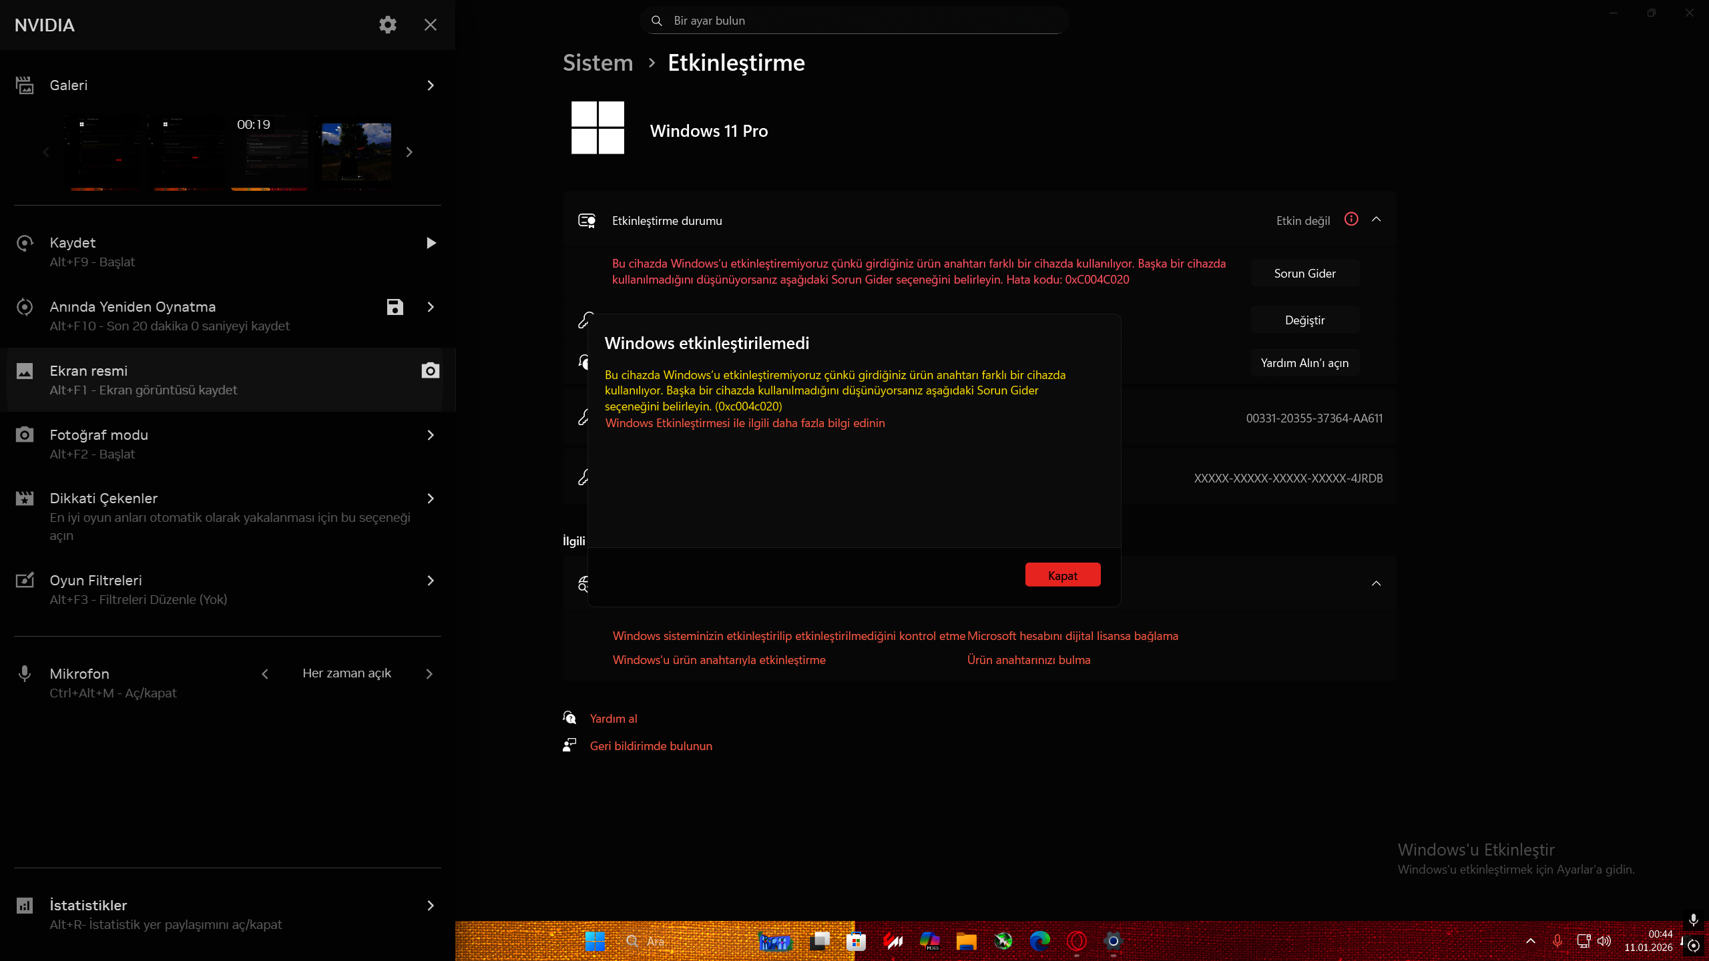The height and width of the screenshot is (961, 1709).
Task: Switch Mikrofon mode to previous option
Action: tap(265, 674)
